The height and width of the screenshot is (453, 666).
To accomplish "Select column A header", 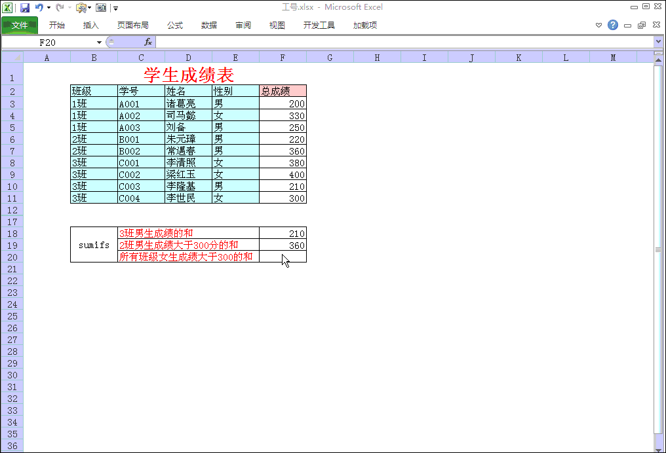I will pos(47,57).
